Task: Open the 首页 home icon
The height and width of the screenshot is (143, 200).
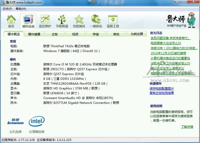Action: point(11,21)
